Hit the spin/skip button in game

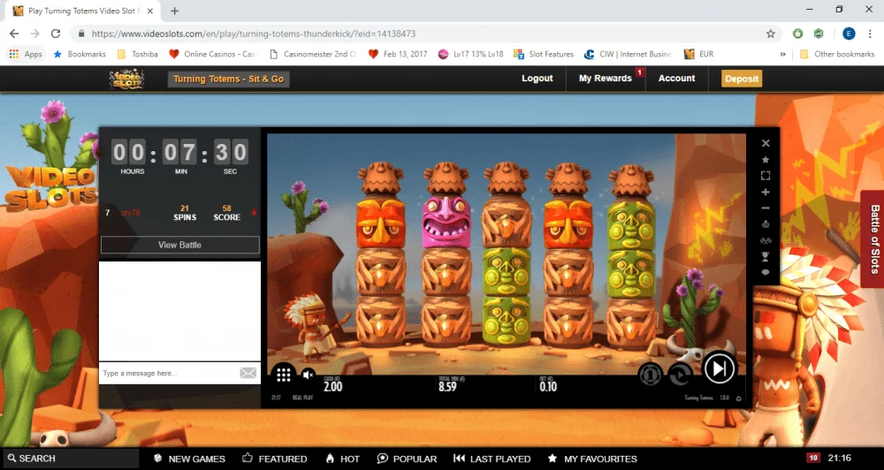click(x=720, y=368)
